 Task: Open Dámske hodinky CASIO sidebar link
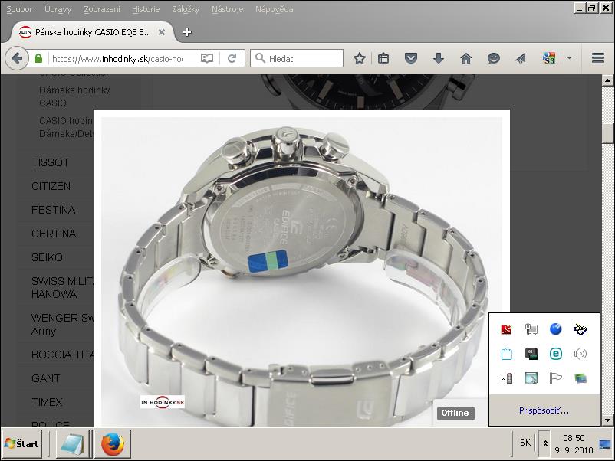click(x=74, y=96)
